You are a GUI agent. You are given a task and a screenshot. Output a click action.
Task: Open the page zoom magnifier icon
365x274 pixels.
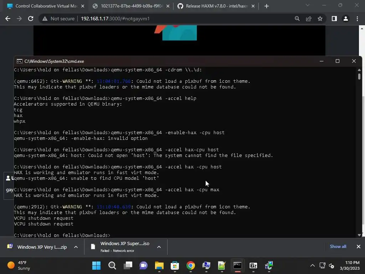click(297, 19)
